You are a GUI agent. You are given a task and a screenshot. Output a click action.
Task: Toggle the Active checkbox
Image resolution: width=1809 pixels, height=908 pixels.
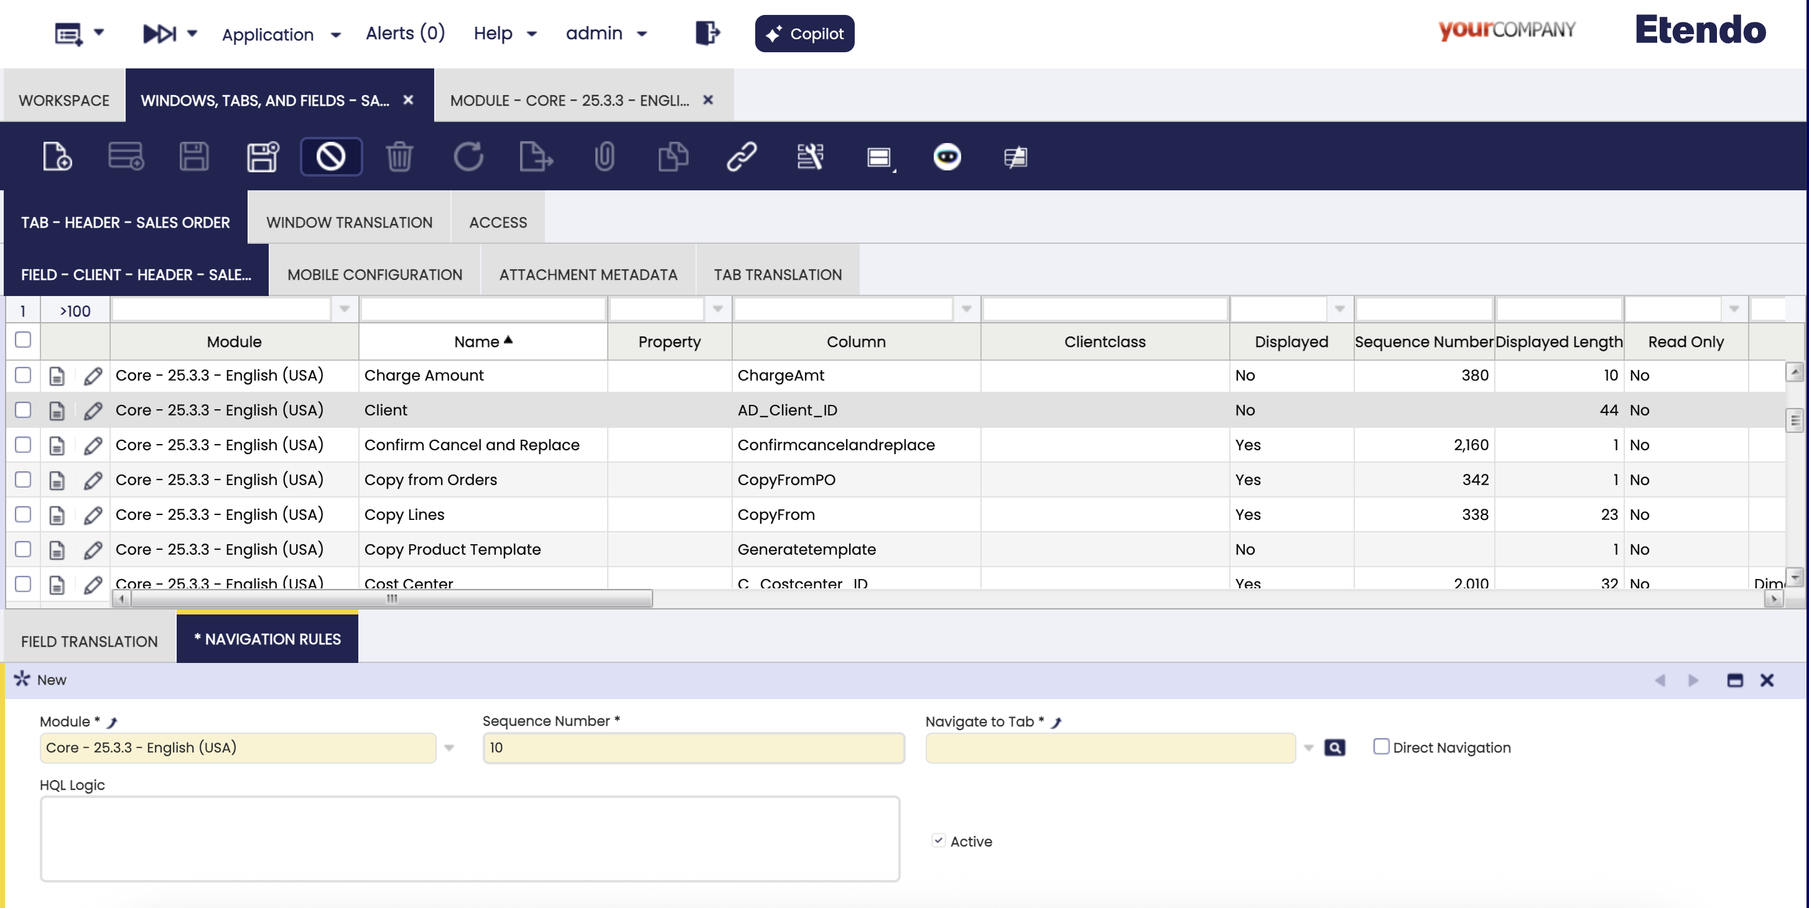point(938,841)
